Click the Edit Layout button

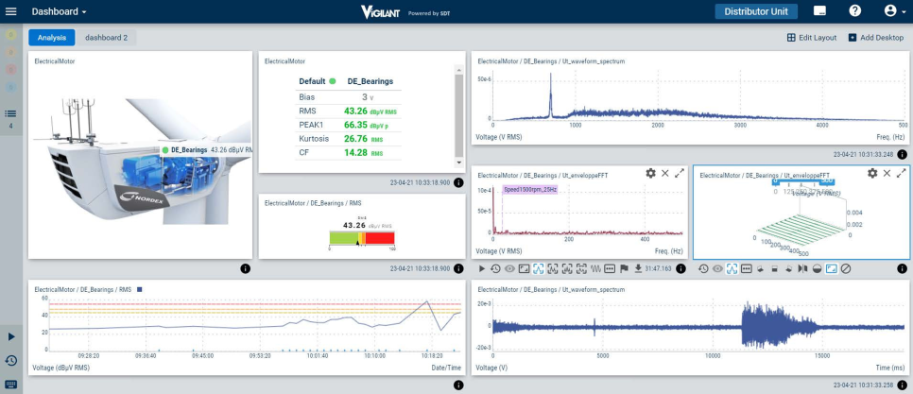pos(812,38)
